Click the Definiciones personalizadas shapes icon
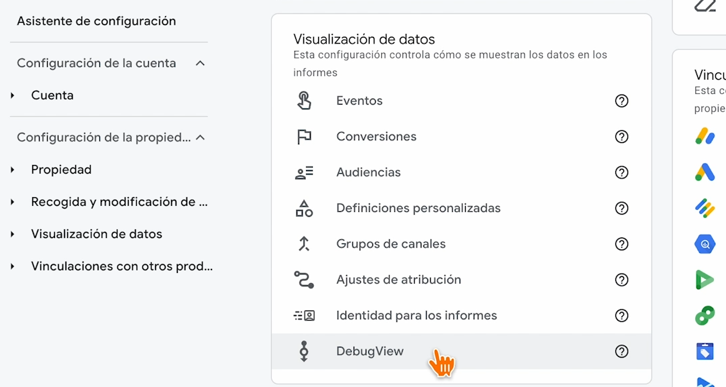726x387 pixels. 304,209
